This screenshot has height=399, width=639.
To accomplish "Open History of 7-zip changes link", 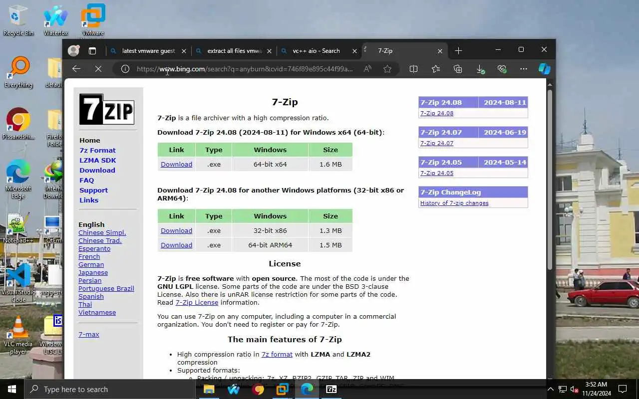I will (454, 203).
